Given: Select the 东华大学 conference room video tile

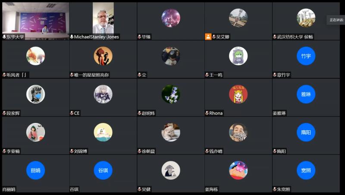Looking at the screenshot, I should (x=36, y=21).
